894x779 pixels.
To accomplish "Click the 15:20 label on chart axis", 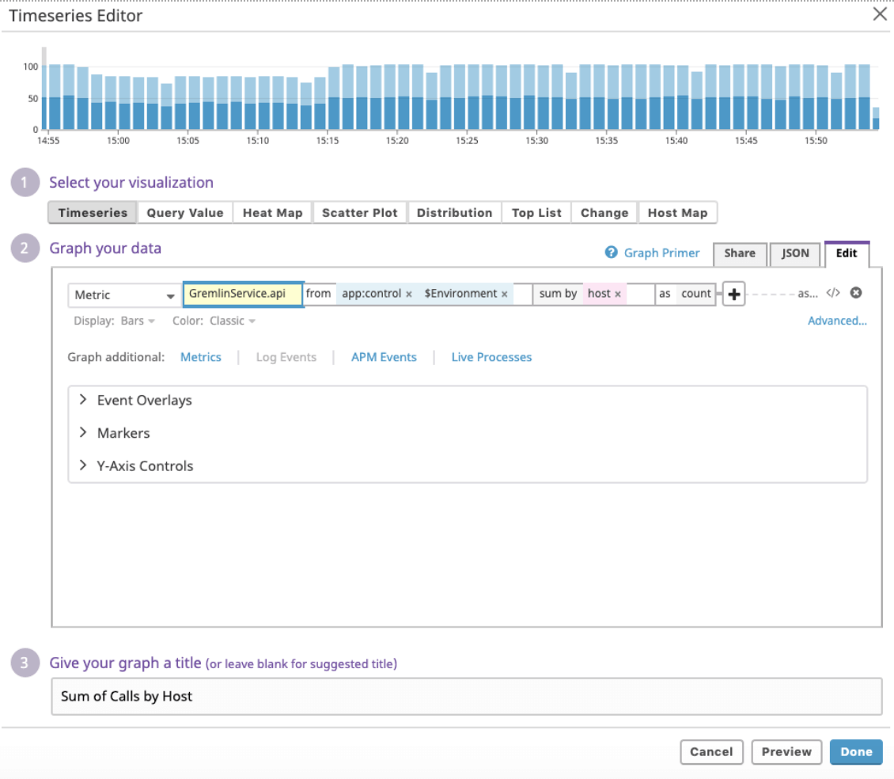I will tap(397, 141).
